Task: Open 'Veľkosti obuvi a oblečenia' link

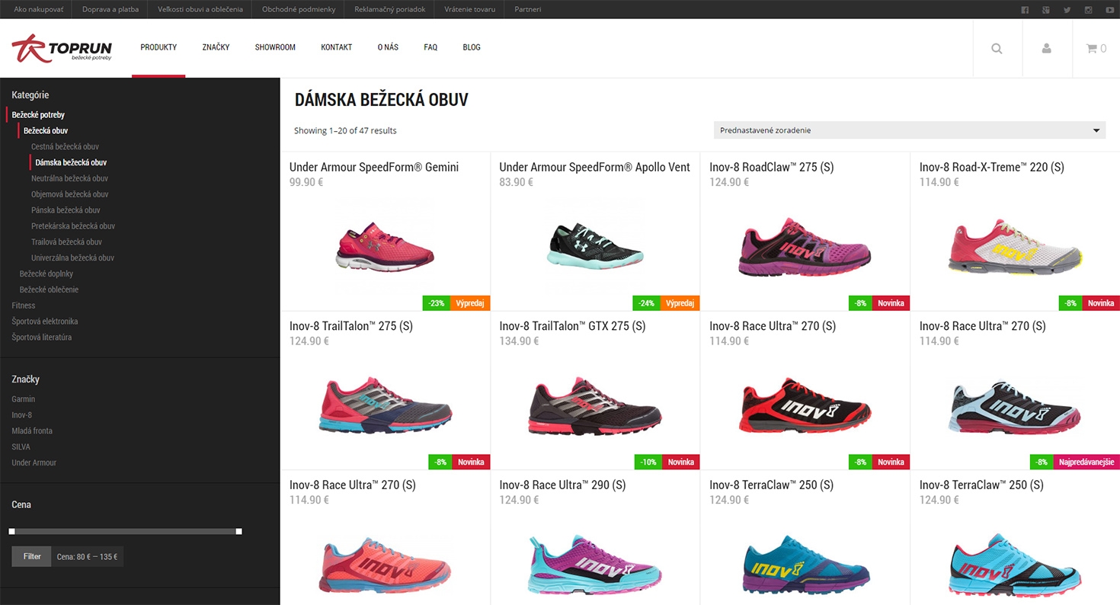Action: click(x=200, y=10)
